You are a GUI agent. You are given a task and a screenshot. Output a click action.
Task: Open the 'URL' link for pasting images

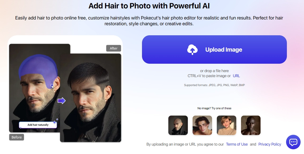pos(236,76)
